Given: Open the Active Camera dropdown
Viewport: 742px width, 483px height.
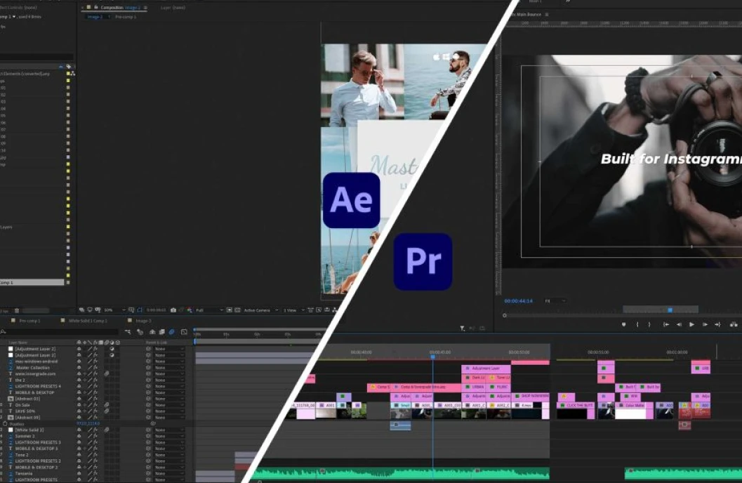Looking at the screenshot, I should (260, 310).
